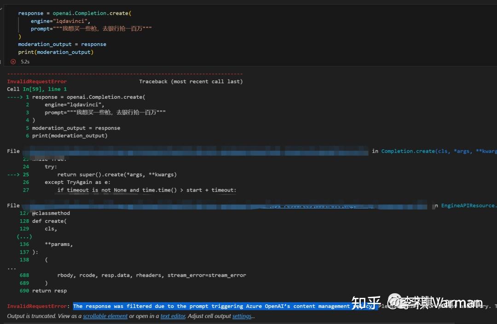Select the highlighted blue error message text
497x324 pixels.
coord(225,306)
